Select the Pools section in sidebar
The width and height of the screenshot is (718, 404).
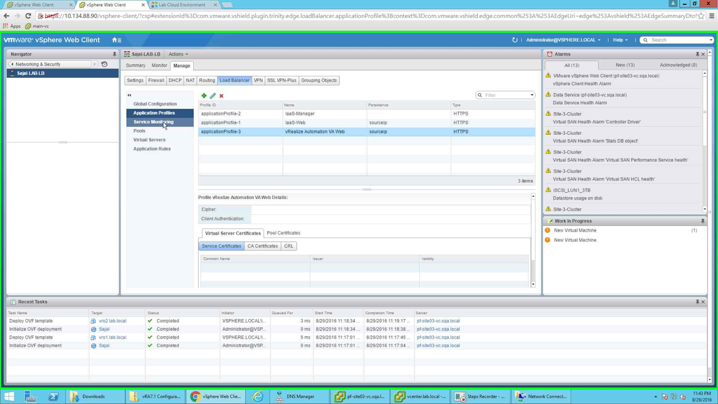[x=139, y=131]
